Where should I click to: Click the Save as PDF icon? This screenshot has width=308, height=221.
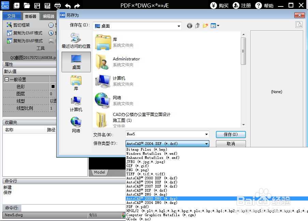(47, 6)
